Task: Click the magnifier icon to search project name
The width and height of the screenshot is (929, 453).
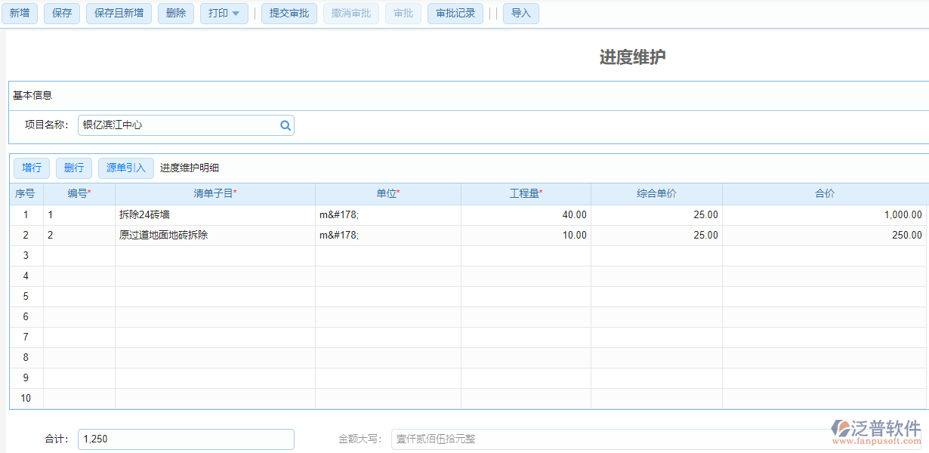Action: tap(285, 125)
